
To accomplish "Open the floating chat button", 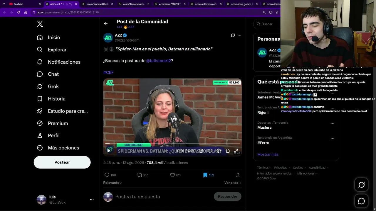I will pyautogui.click(x=361, y=201).
